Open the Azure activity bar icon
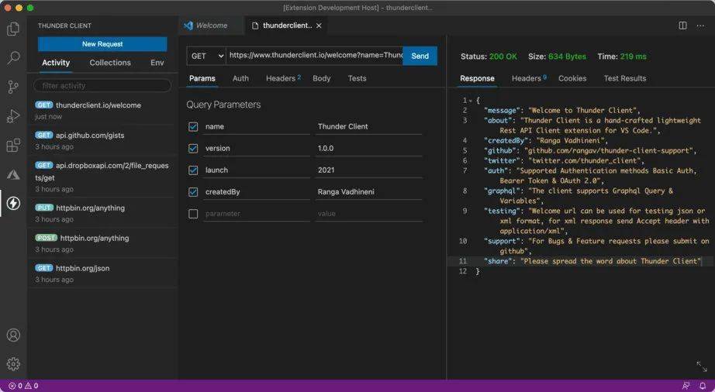 coord(13,174)
